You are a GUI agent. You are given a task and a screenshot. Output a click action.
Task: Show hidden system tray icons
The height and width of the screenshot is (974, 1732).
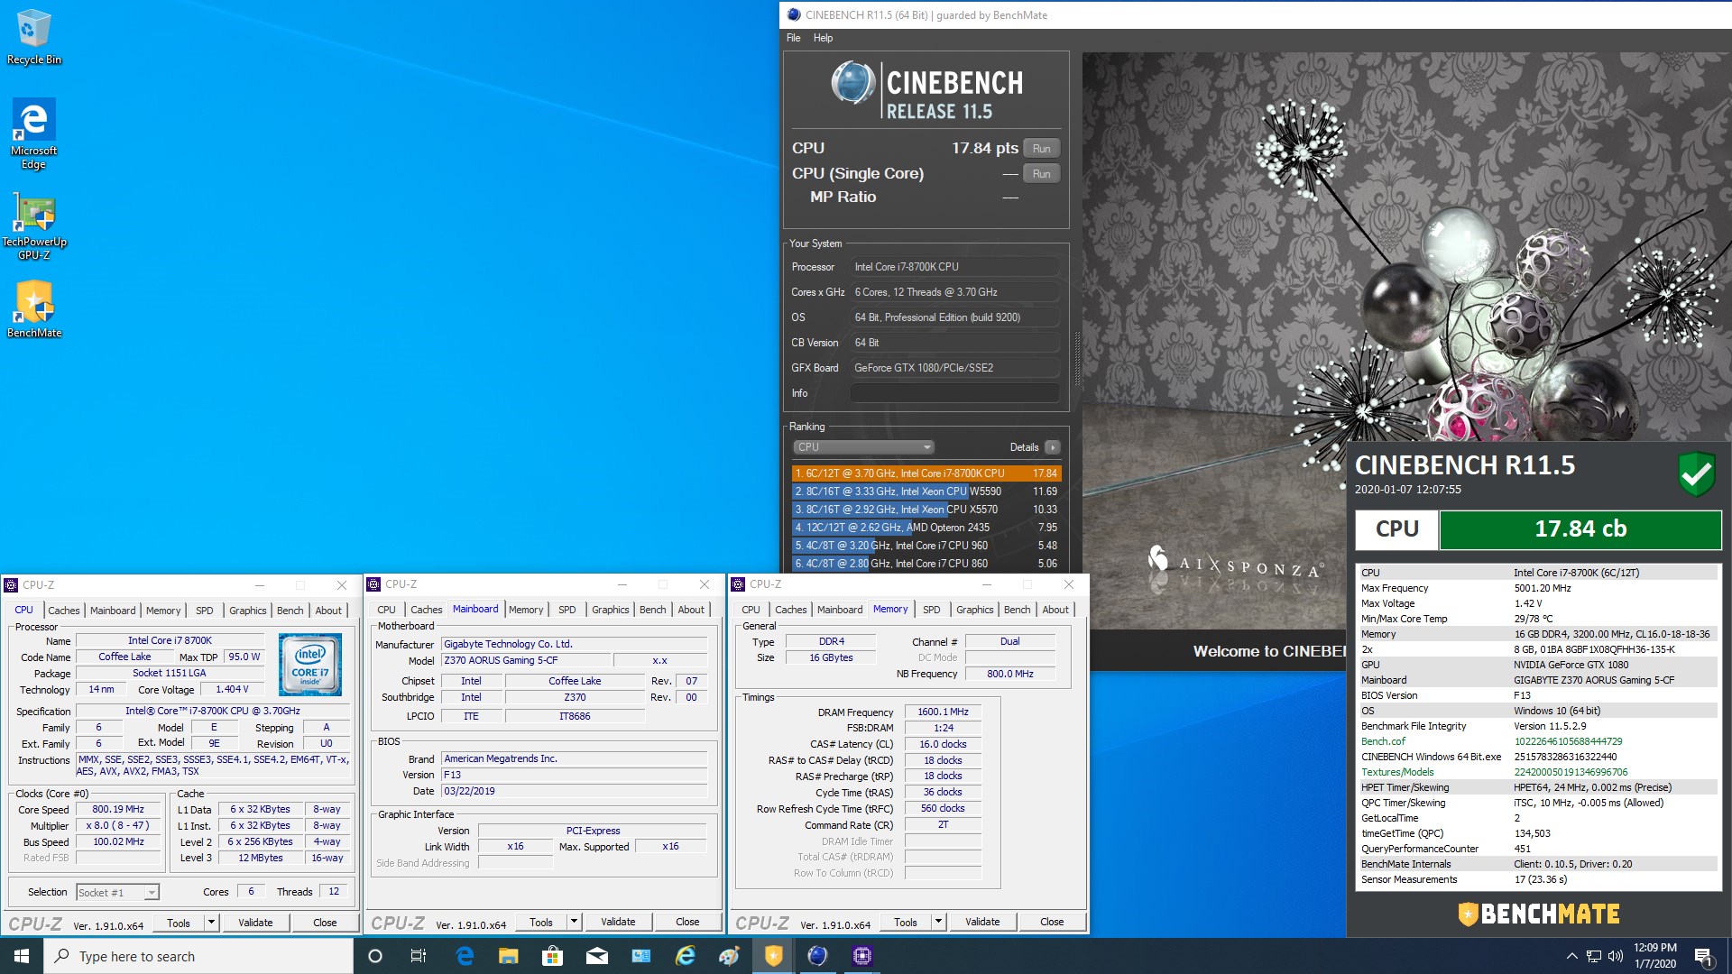[x=1571, y=956]
